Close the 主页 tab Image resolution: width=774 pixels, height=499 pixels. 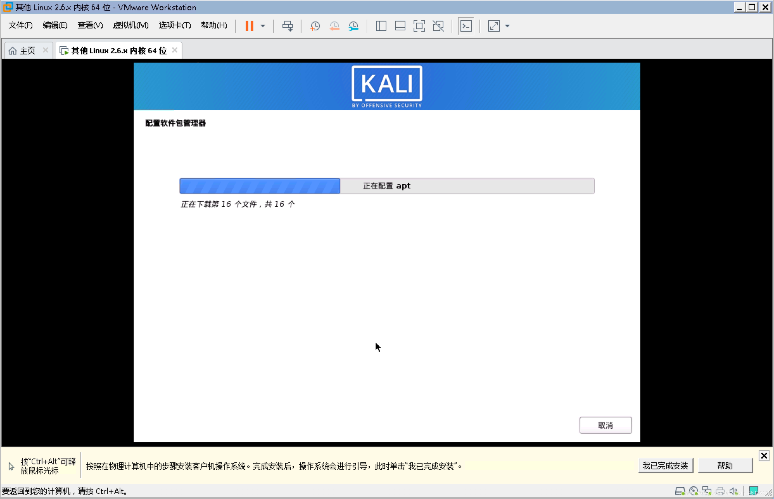click(45, 50)
